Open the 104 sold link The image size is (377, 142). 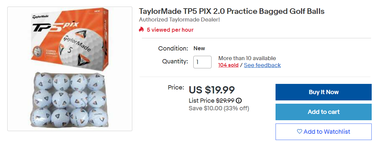pos(228,65)
